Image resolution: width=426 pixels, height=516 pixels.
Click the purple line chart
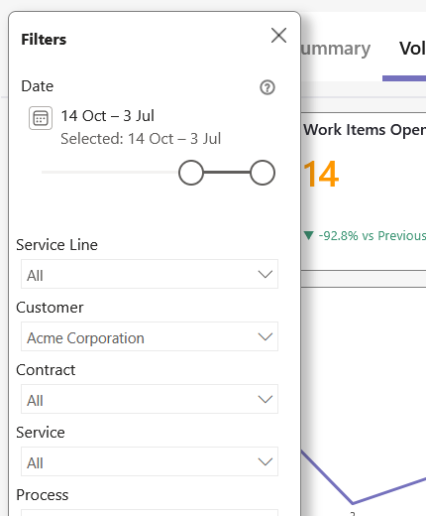(x=364, y=479)
